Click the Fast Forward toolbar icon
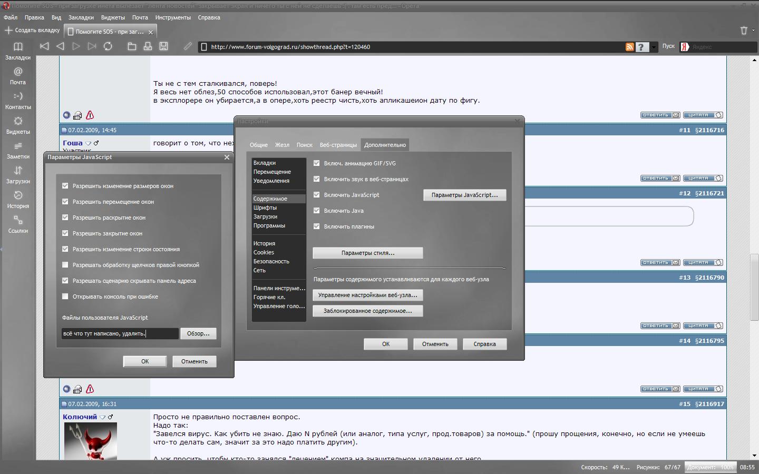Image resolution: width=759 pixels, height=474 pixels. click(92, 46)
